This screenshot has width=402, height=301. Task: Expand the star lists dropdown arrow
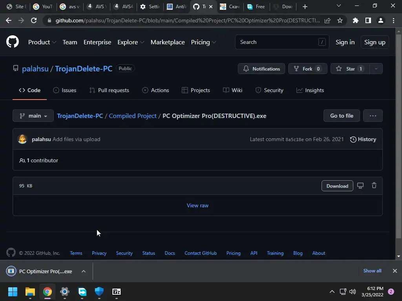pos(376,69)
